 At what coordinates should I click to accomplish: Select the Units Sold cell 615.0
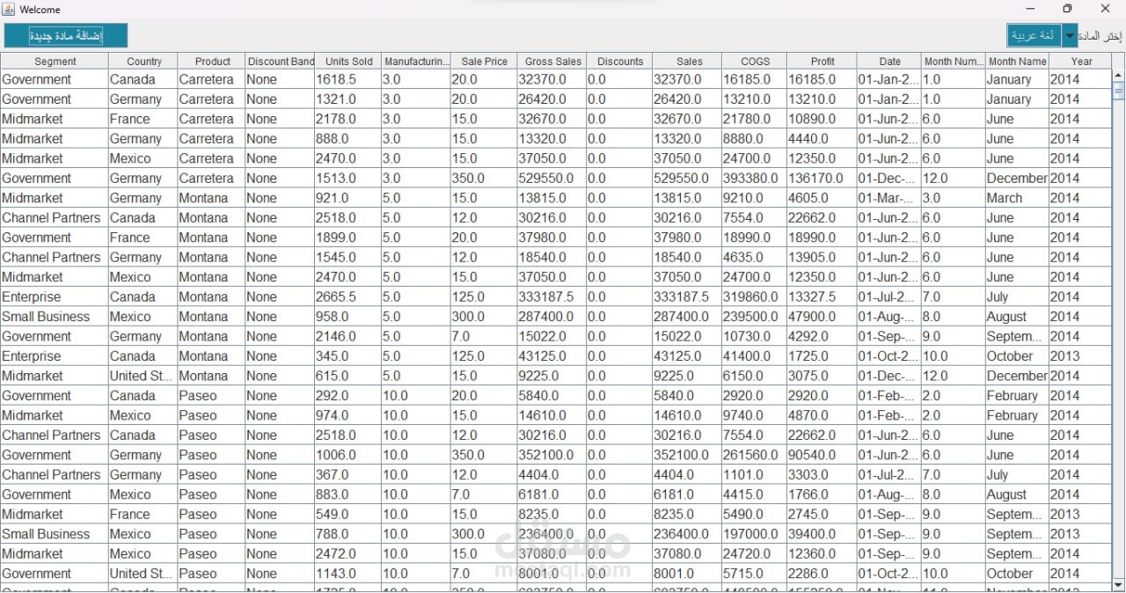tap(348, 376)
